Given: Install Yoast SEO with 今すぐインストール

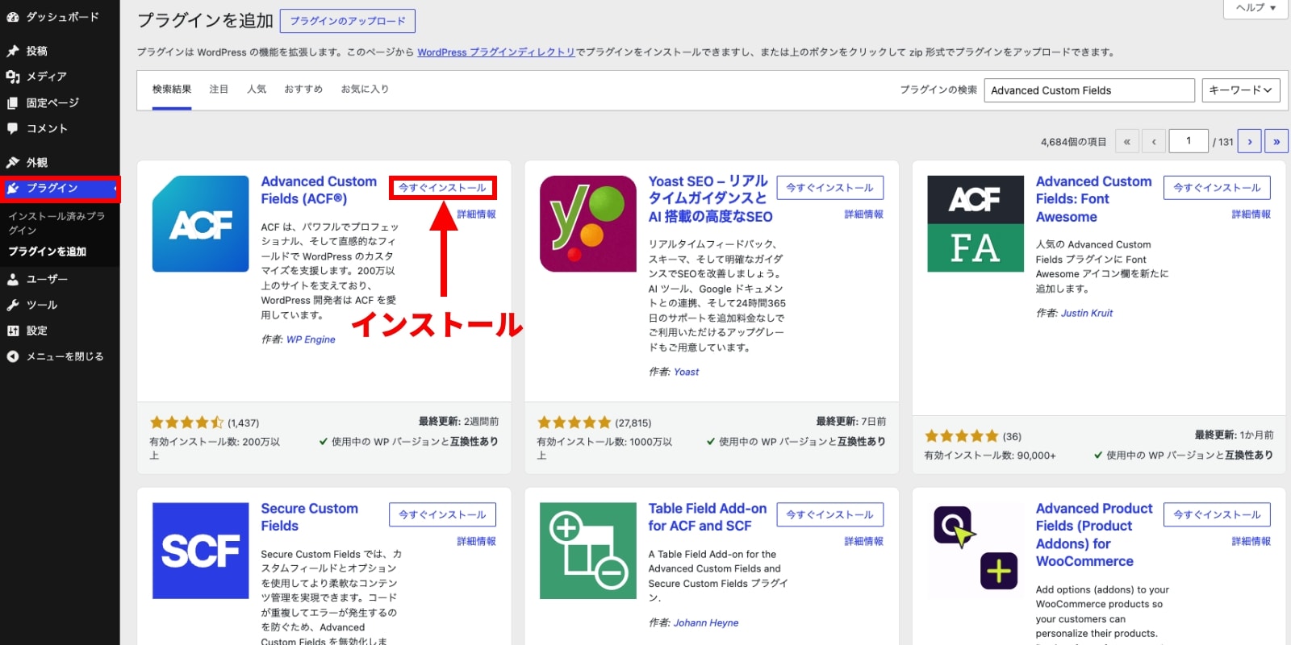Looking at the screenshot, I should point(829,188).
